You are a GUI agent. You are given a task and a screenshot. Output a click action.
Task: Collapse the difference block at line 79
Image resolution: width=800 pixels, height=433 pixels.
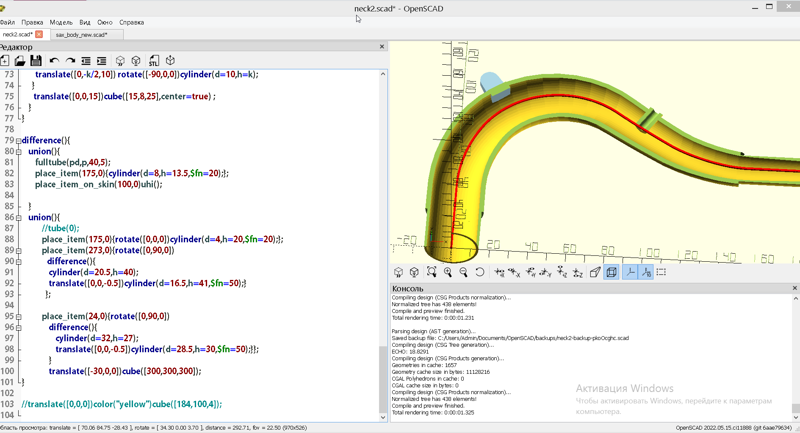point(18,141)
